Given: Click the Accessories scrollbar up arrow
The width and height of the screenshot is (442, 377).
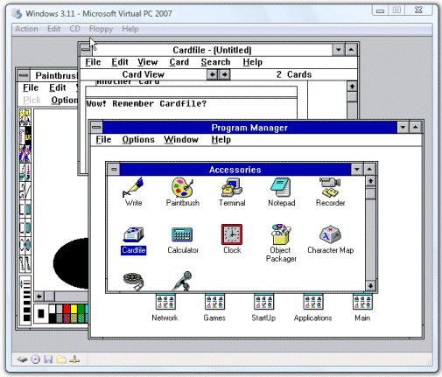Looking at the screenshot, I should click(370, 181).
